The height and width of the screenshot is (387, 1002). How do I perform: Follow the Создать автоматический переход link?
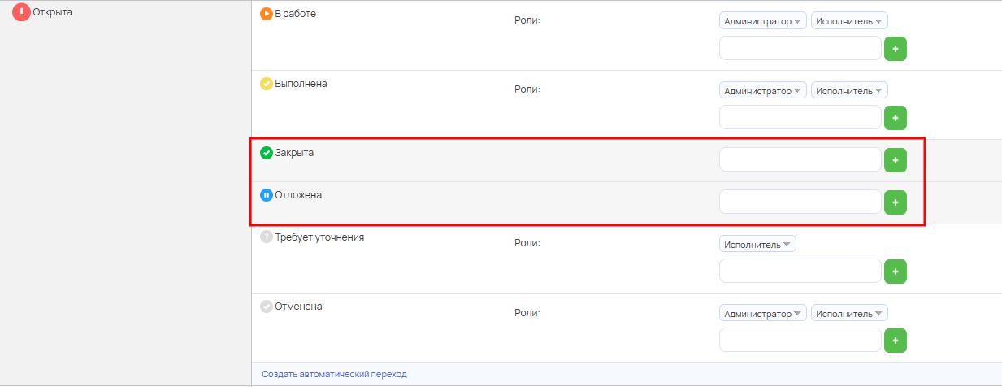point(334,374)
